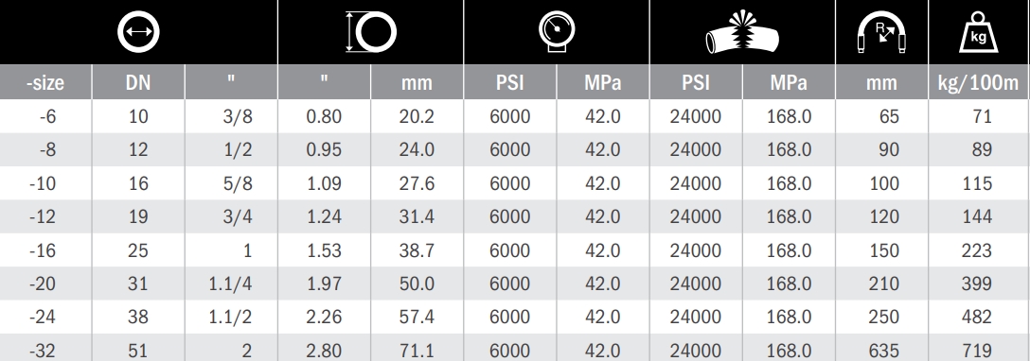
Task: Click the pressure gauge icon
Action: (557, 31)
